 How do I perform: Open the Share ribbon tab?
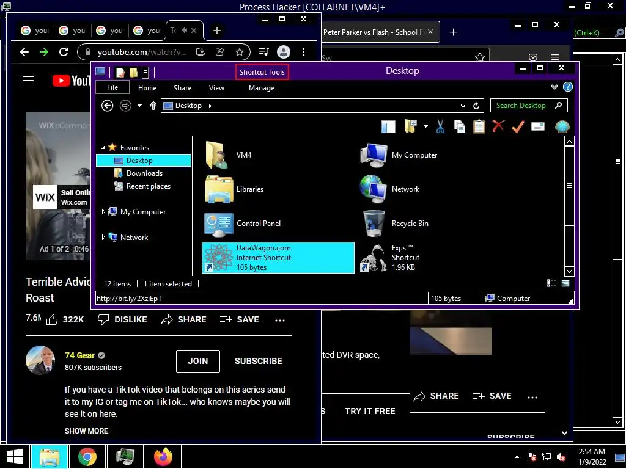(x=182, y=88)
